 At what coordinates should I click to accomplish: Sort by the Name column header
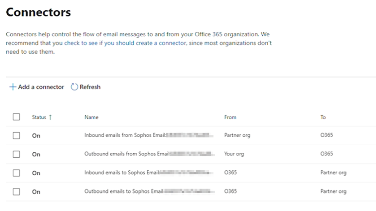[91, 117]
